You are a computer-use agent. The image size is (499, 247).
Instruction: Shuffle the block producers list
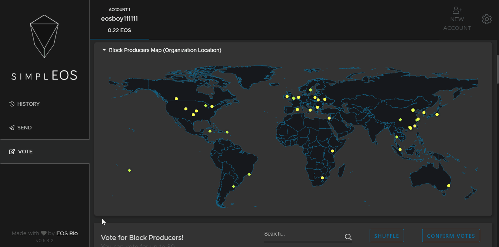pyautogui.click(x=387, y=236)
